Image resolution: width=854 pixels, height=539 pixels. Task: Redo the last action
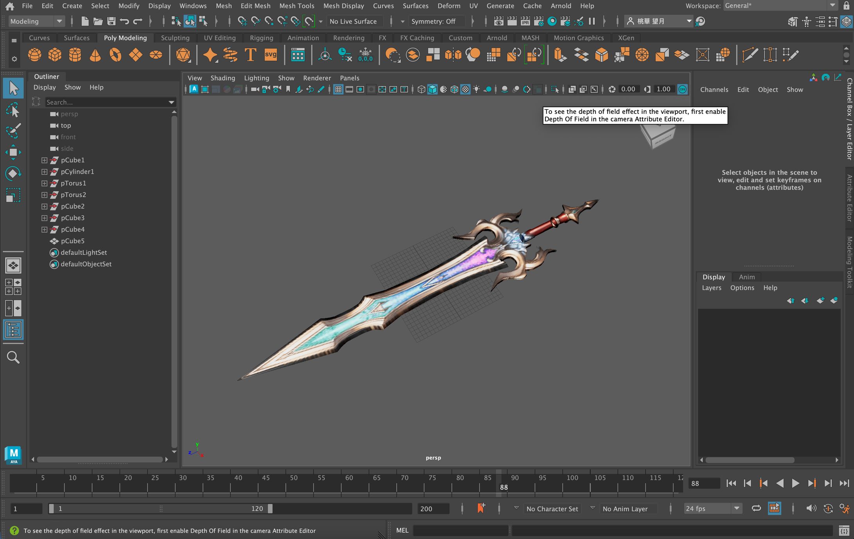coord(138,21)
